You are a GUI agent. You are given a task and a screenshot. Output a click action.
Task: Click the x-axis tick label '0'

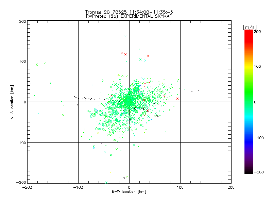click(129, 187)
